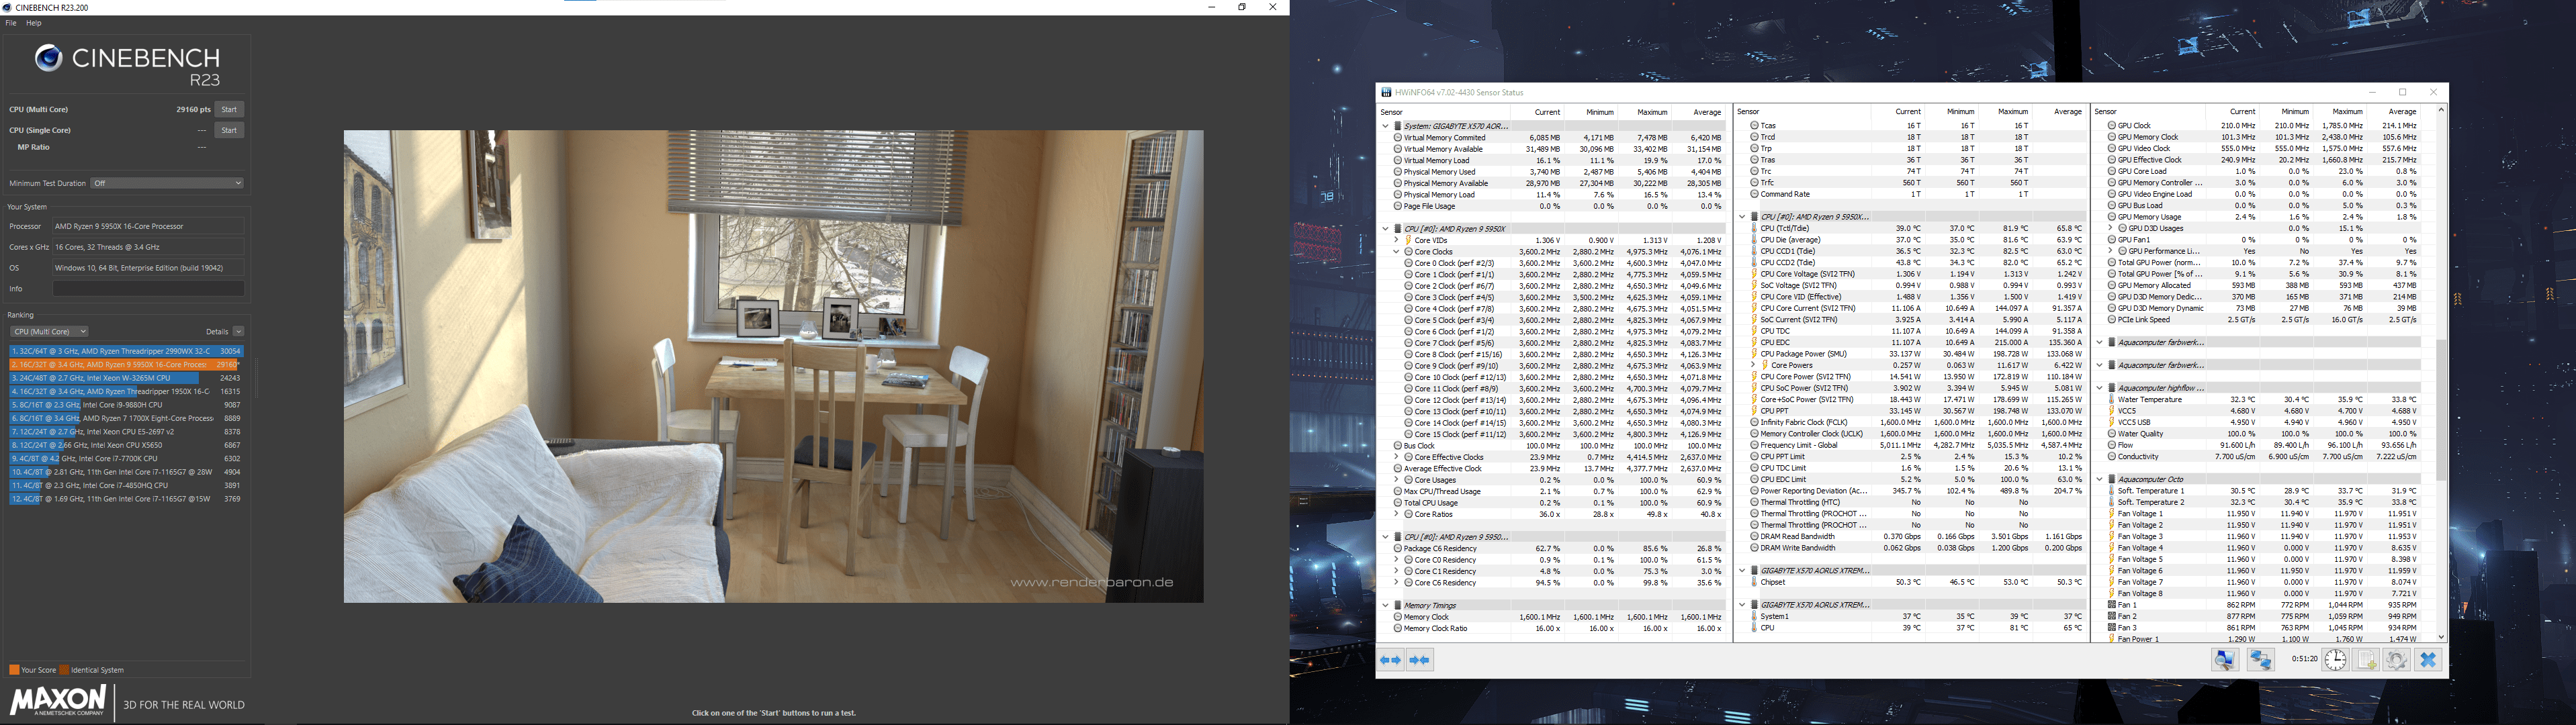Click the logging document-plus icon
Image resolution: width=2576 pixels, height=725 pixels.
pos(2366,660)
